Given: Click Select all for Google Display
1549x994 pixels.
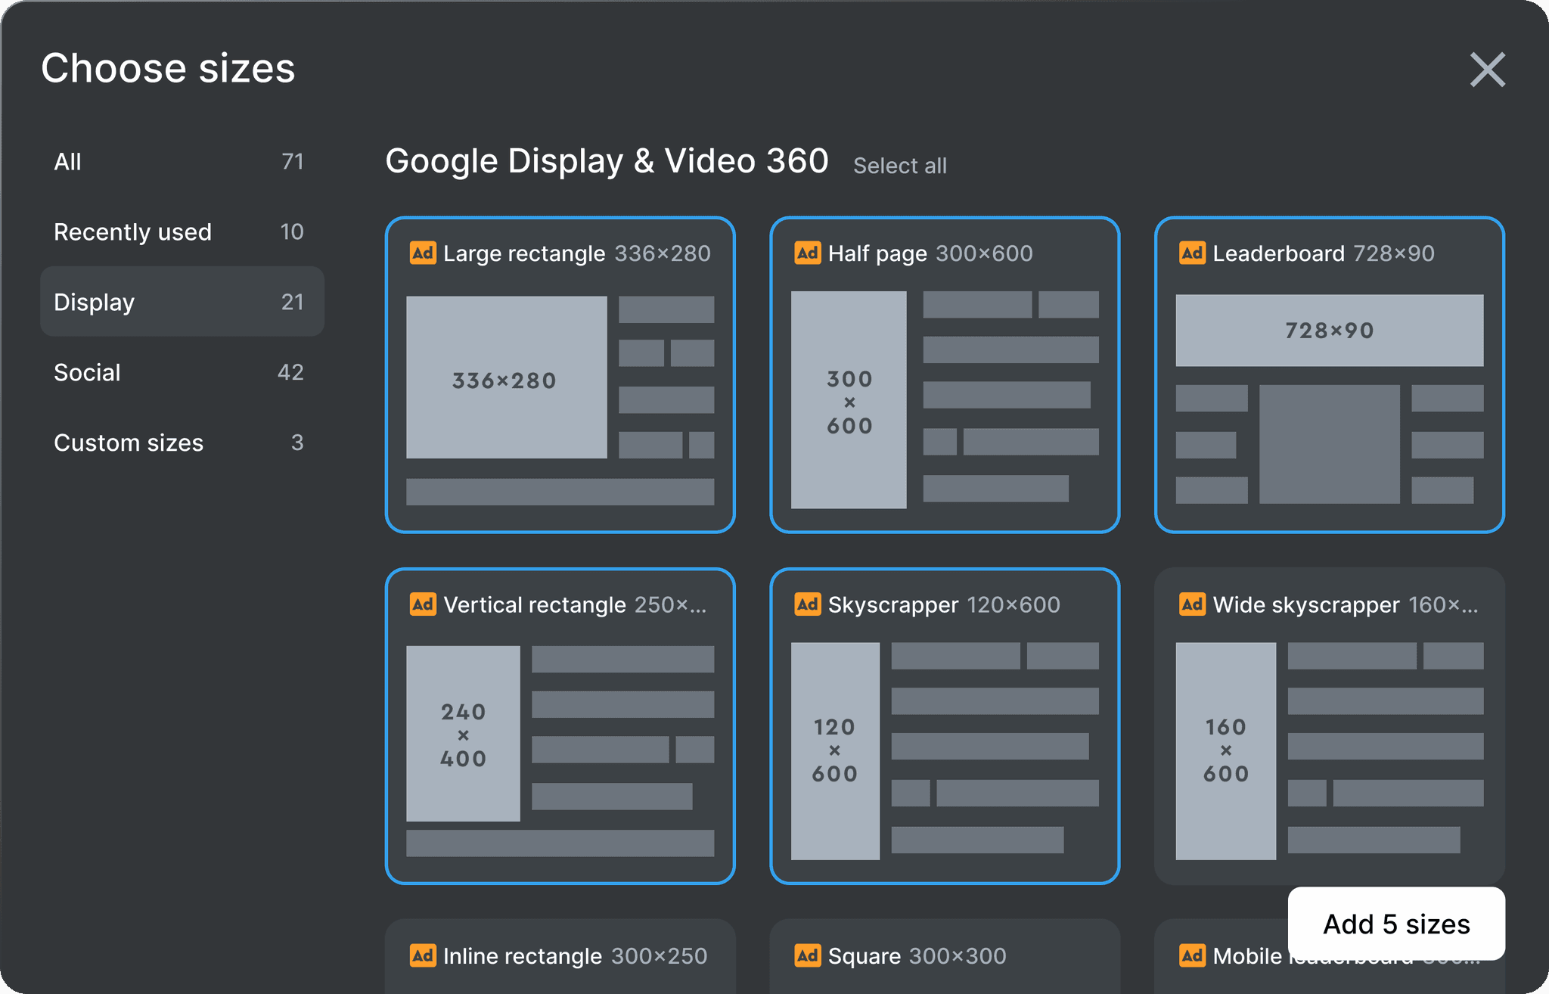Looking at the screenshot, I should coord(899,166).
